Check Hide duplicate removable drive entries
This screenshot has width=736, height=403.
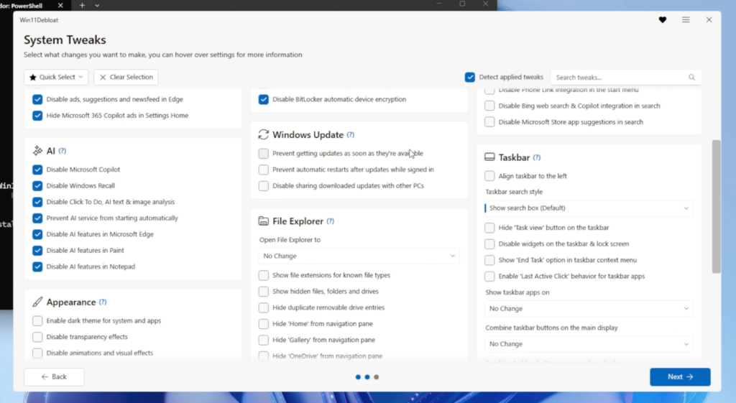tap(264, 307)
